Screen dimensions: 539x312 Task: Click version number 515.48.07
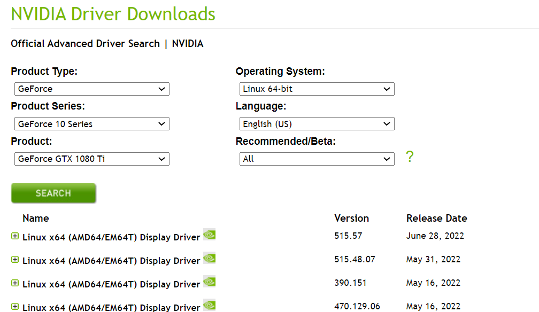click(355, 259)
